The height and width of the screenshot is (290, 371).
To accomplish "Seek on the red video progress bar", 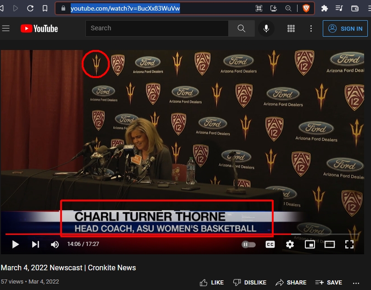I will [182, 234].
